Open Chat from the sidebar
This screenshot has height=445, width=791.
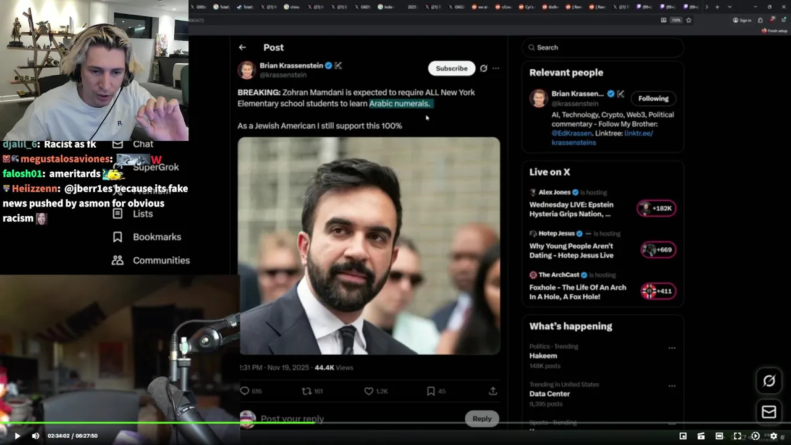(143, 144)
